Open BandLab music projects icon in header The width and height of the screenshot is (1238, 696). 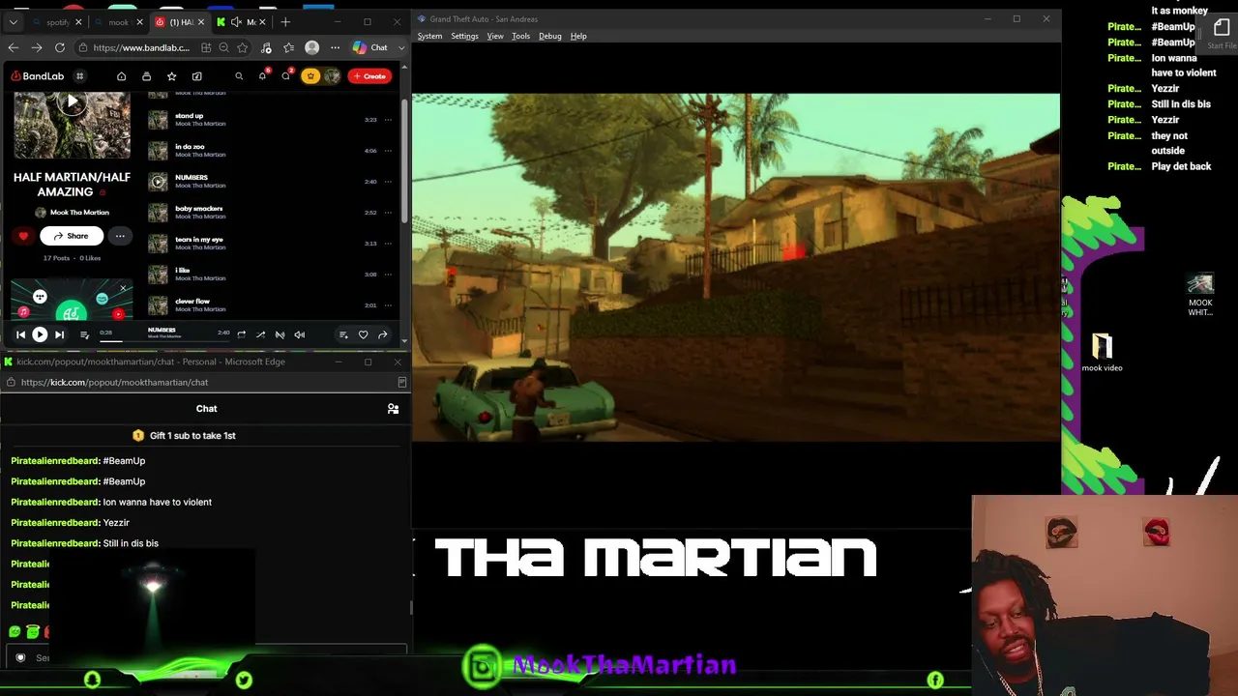[x=196, y=76]
